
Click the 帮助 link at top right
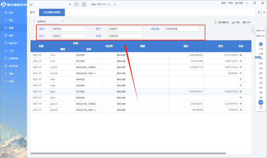(x=231, y=3)
